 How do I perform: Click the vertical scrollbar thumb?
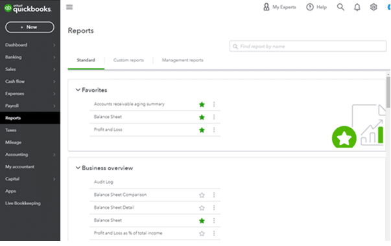(388, 93)
